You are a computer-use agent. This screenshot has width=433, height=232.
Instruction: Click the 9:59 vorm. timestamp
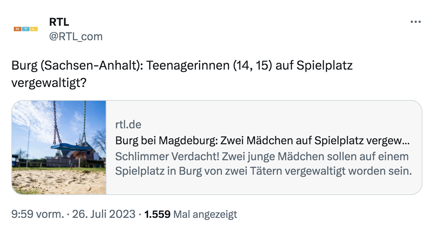click(37, 215)
